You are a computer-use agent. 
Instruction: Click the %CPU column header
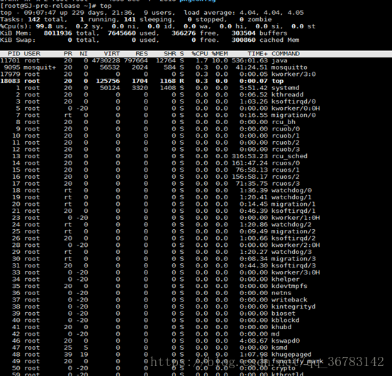[x=199, y=54]
